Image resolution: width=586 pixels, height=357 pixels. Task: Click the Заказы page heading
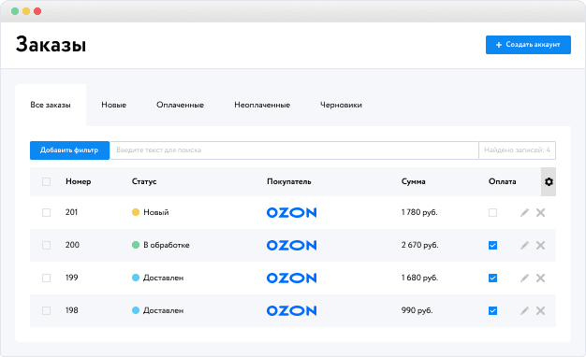51,45
